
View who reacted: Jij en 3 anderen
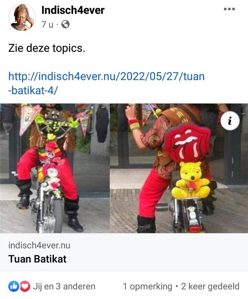64,286
